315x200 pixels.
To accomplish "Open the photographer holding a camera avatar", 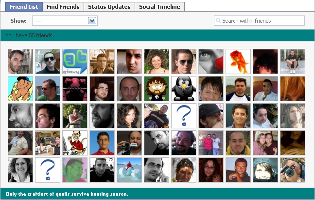I will (293, 170).
